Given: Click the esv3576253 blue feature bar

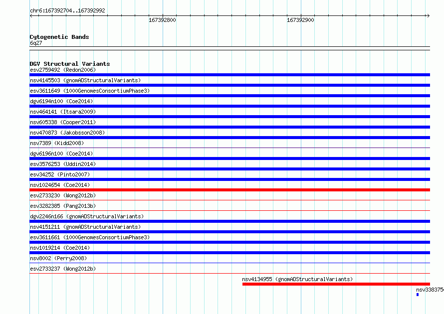Looking at the screenshot, I should click(229, 169).
